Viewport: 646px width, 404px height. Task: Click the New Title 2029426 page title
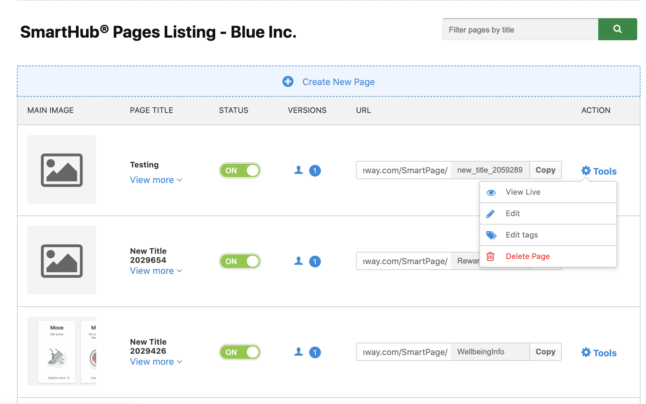click(148, 347)
